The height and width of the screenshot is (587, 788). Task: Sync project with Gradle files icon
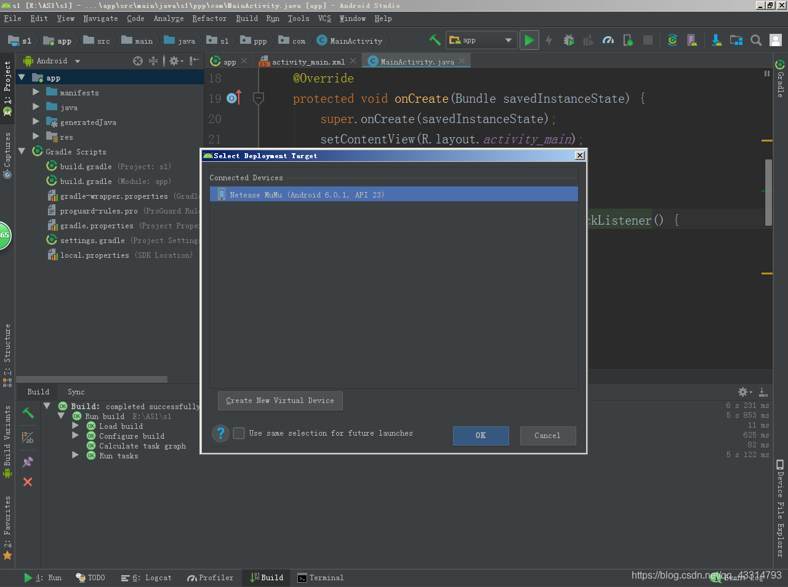click(672, 40)
